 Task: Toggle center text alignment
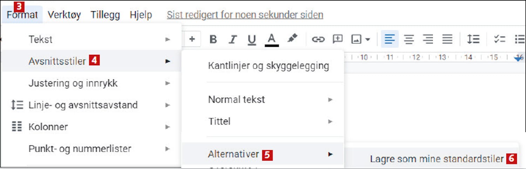(x=409, y=39)
